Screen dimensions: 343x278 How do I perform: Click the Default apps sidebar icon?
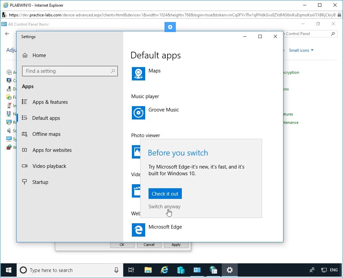[25, 118]
